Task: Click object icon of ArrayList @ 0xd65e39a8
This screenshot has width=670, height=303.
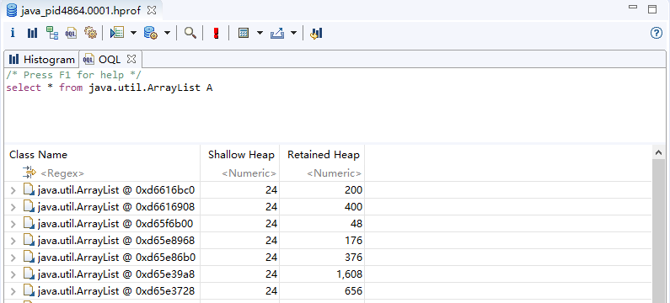Action: [29, 274]
